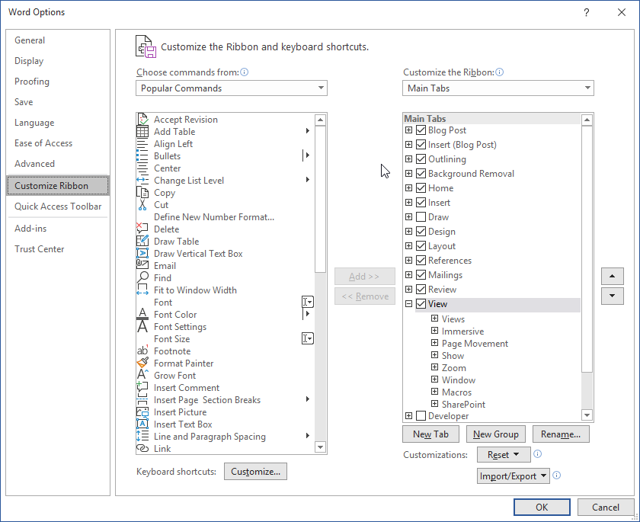640x522 pixels.
Task: Click the Rename button
Action: coord(561,434)
